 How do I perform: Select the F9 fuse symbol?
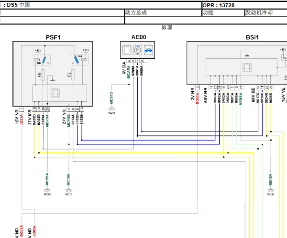pyautogui.click(x=44, y=75)
